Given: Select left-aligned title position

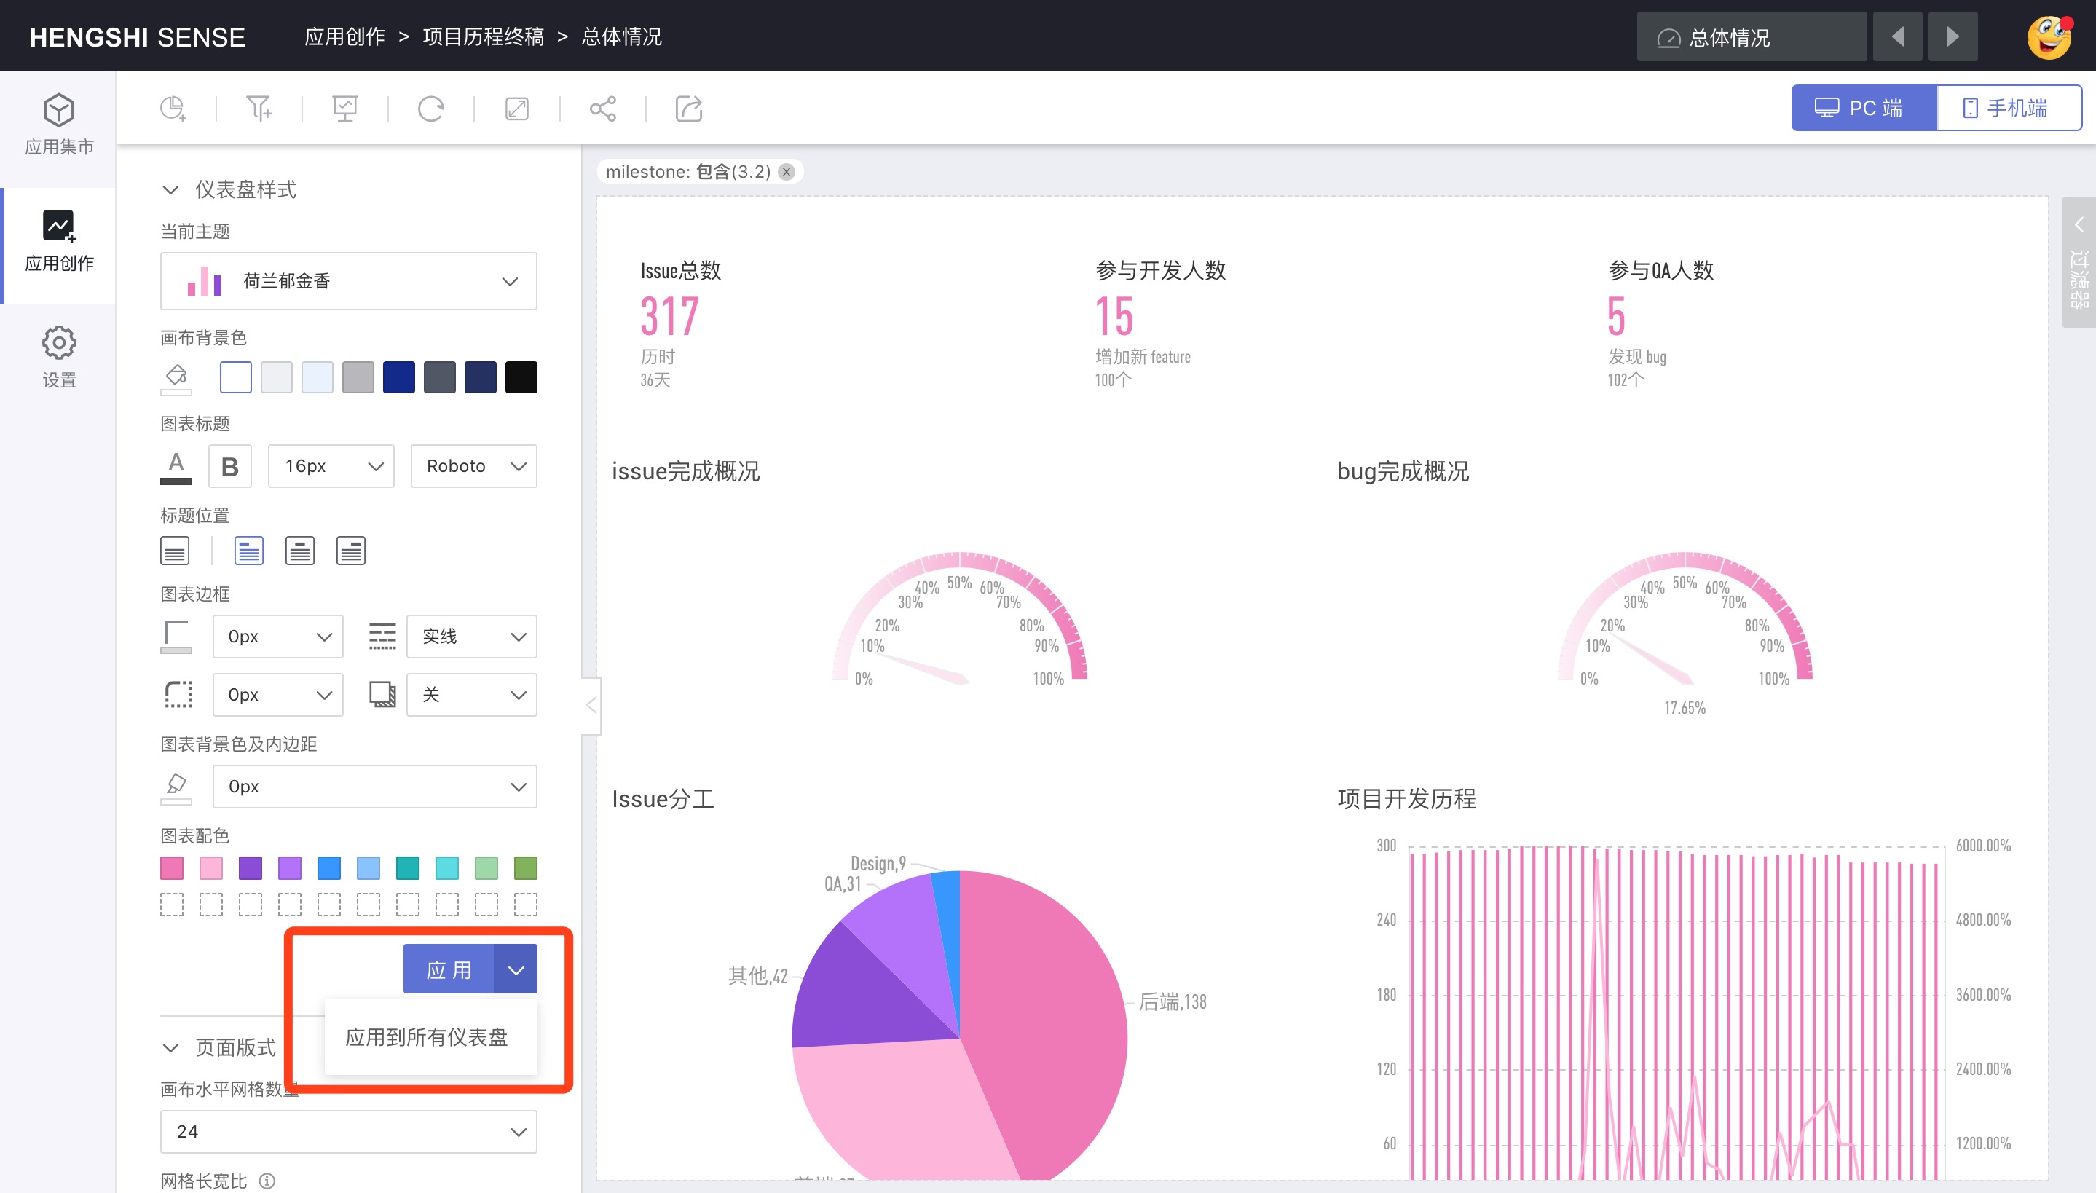Looking at the screenshot, I should coord(249,551).
